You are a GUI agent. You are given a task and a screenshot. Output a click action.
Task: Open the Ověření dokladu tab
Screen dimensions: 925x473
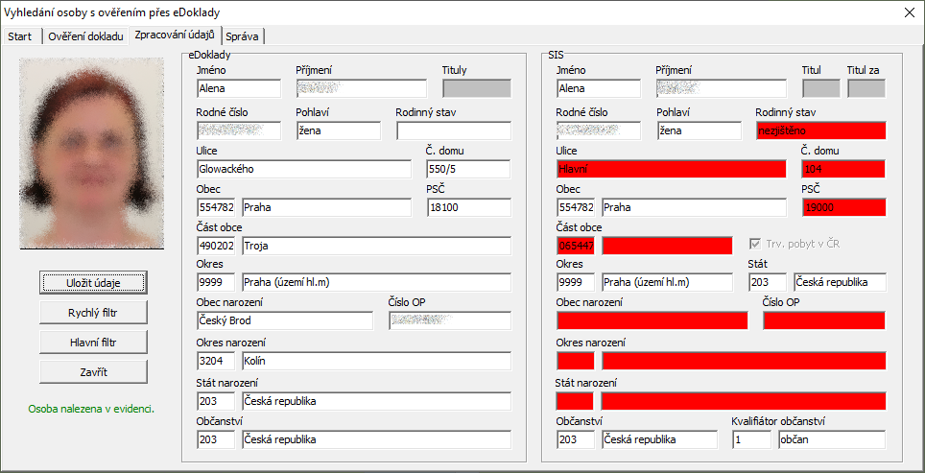(x=85, y=36)
